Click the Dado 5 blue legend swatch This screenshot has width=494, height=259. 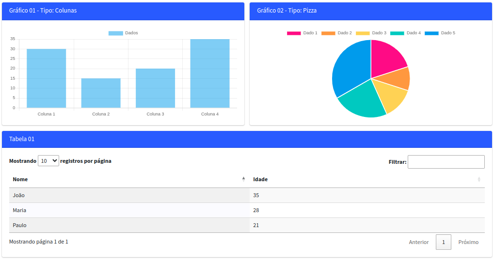(431, 33)
